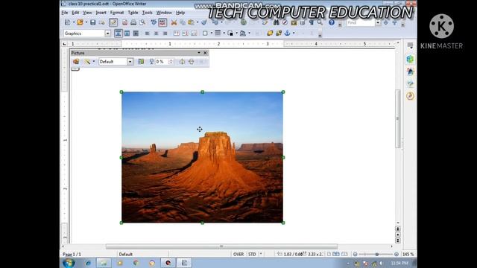Image resolution: width=477 pixels, height=268 pixels.
Task: Close the Picture floating toolbar
Action: click(x=206, y=53)
